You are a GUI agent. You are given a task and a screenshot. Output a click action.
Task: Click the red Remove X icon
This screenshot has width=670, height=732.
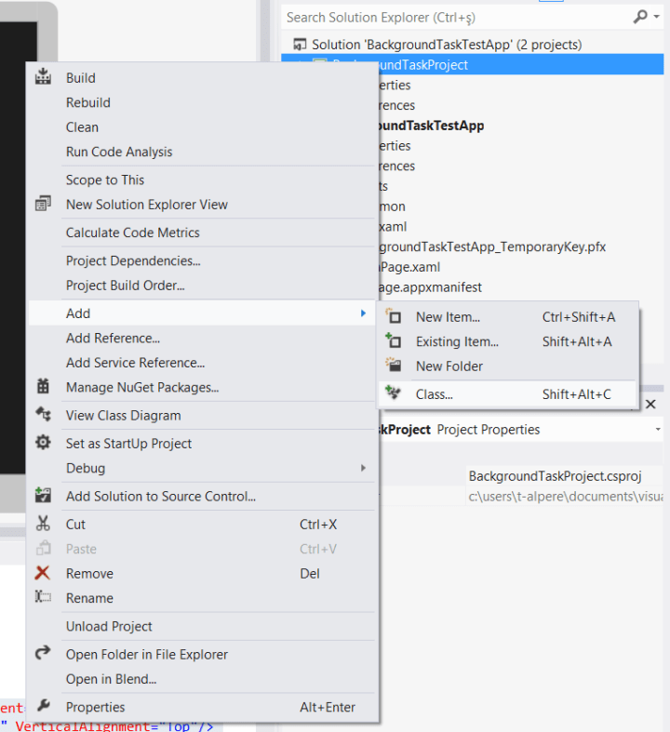click(x=43, y=573)
